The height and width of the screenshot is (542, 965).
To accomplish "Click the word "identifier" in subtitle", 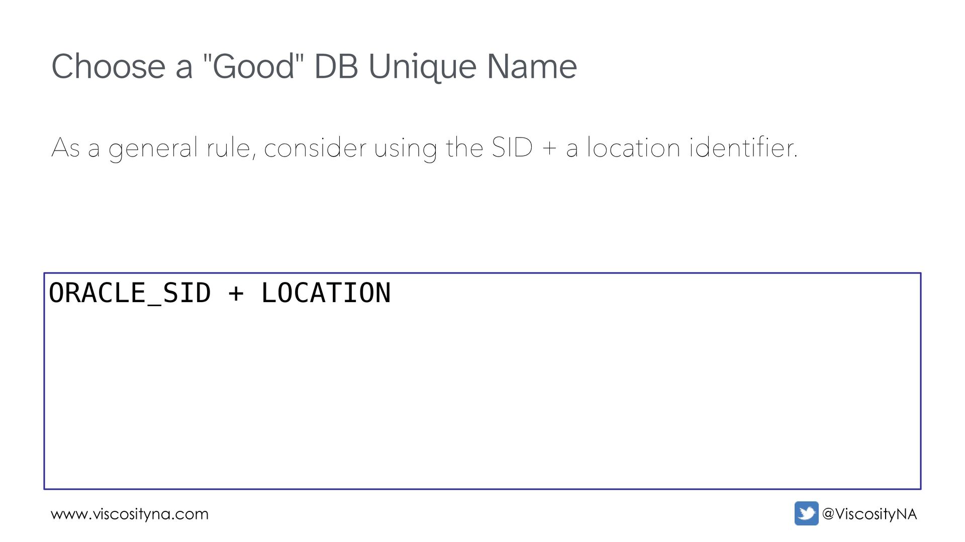I will click(742, 147).
